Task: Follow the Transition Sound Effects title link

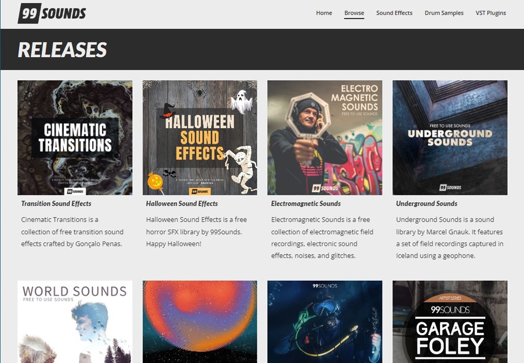Action: (x=56, y=203)
